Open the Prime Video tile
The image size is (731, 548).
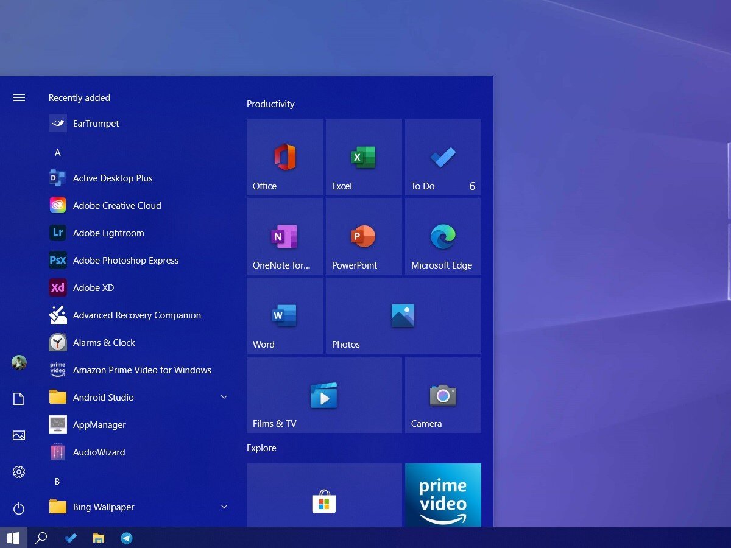(443, 495)
